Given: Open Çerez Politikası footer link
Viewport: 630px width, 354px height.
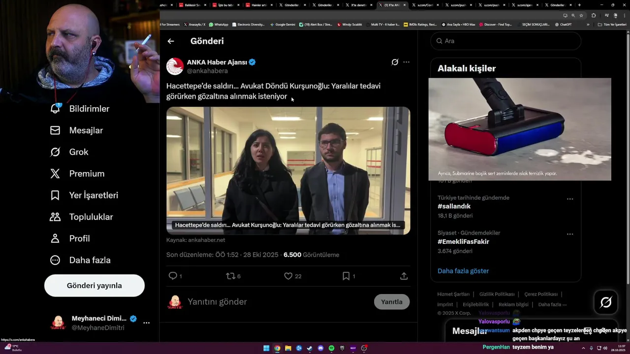Looking at the screenshot, I should point(541,294).
